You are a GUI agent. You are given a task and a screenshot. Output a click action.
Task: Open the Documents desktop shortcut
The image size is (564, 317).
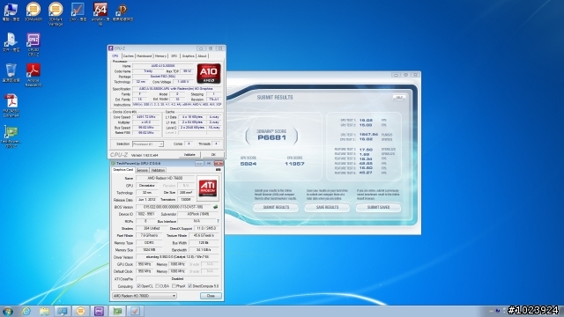click(11, 42)
